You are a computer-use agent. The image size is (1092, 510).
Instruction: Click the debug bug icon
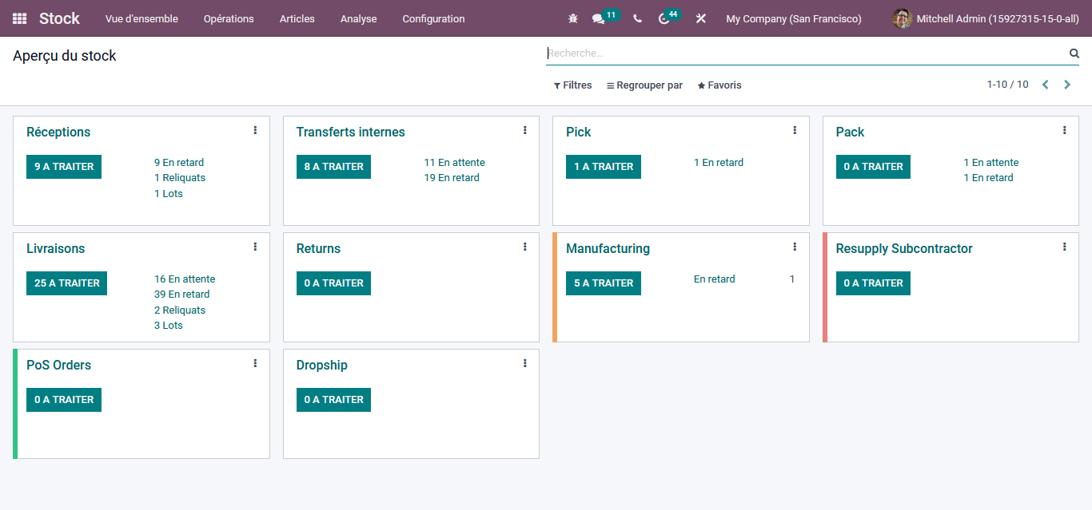tap(573, 18)
